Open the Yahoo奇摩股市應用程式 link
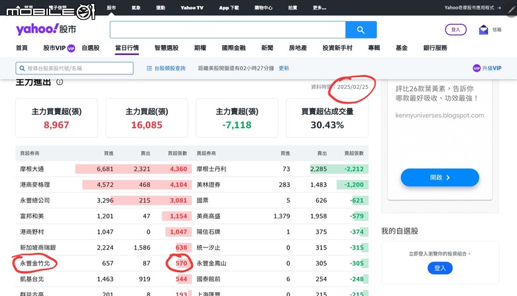The width and height of the screenshot is (517, 296). [469, 7]
